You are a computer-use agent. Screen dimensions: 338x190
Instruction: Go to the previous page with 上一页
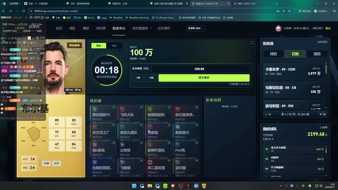(268, 114)
